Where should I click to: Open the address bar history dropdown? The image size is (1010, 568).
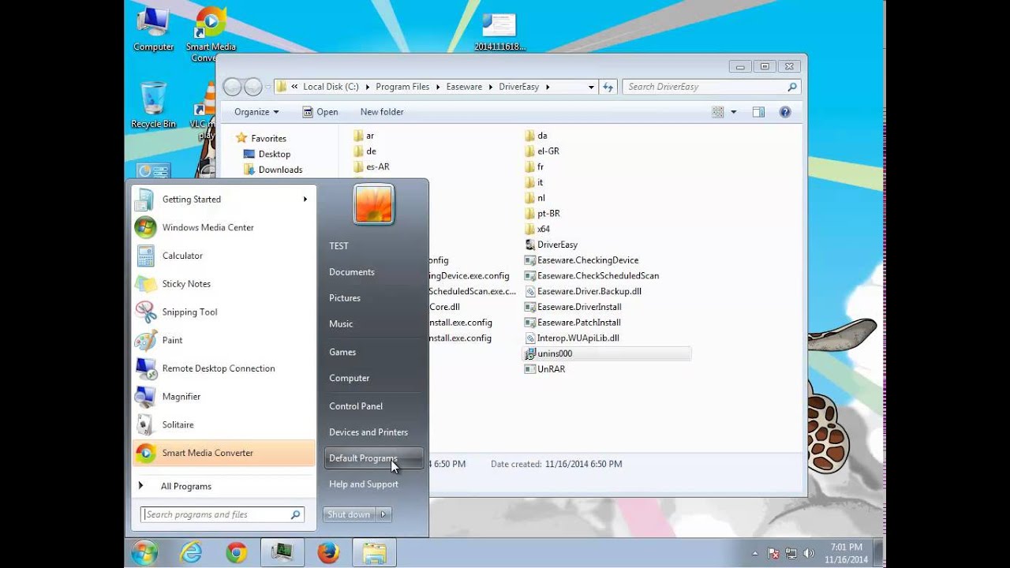[x=591, y=87]
